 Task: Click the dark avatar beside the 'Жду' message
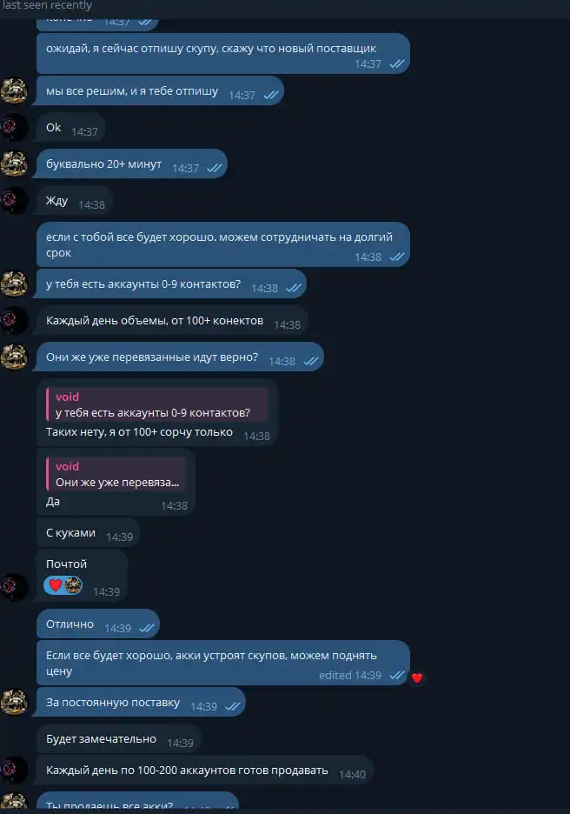click(14, 200)
